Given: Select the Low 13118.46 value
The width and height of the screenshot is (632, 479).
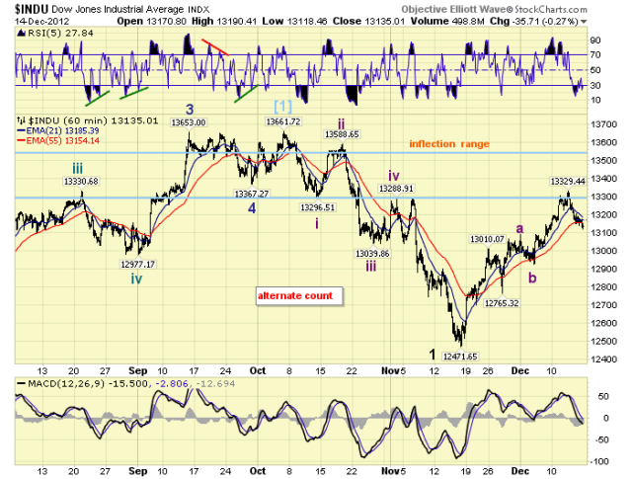Looking at the screenshot, I should pyautogui.click(x=294, y=21).
